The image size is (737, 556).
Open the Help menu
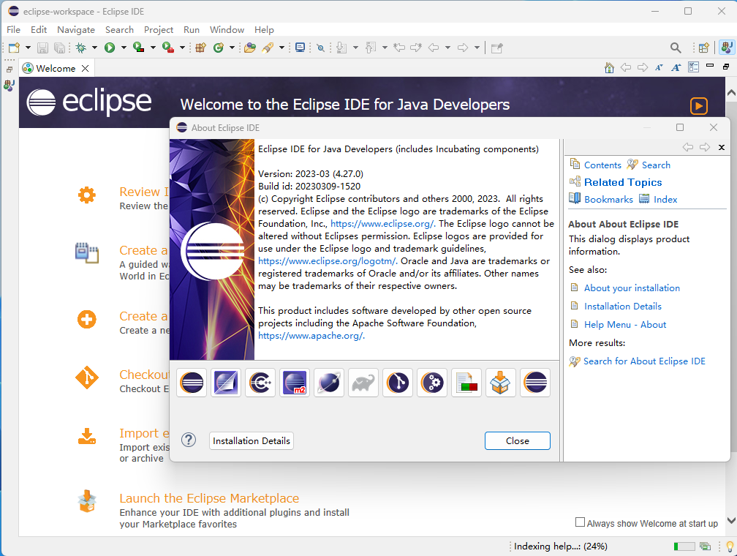coord(264,30)
